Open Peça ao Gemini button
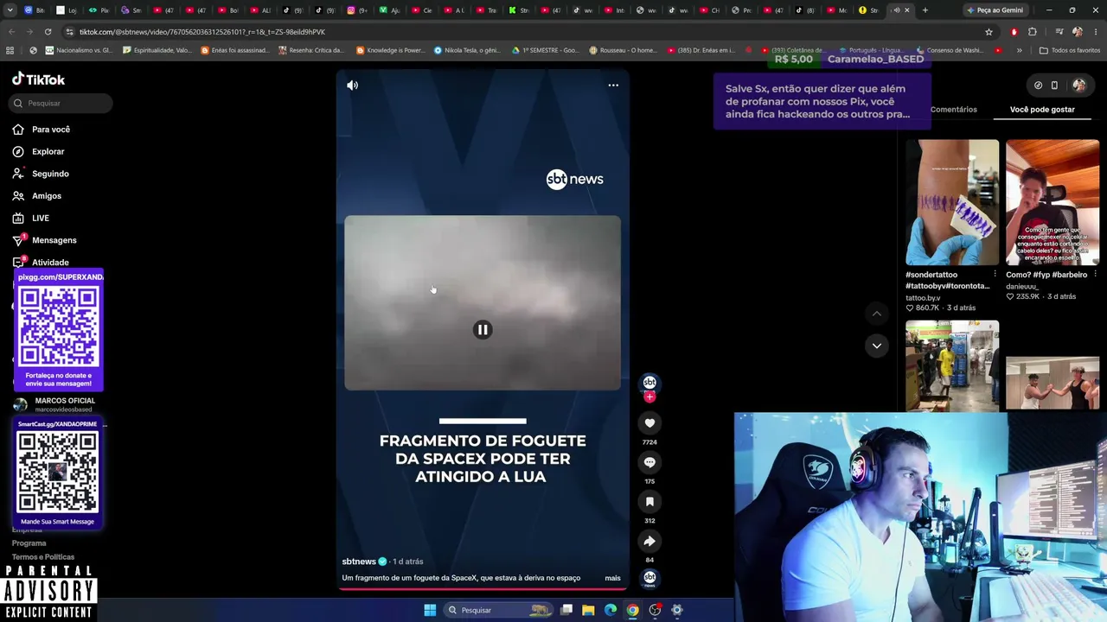This screenshot has width=1107, height=622. pyautogui.click(x=995, y=10)
